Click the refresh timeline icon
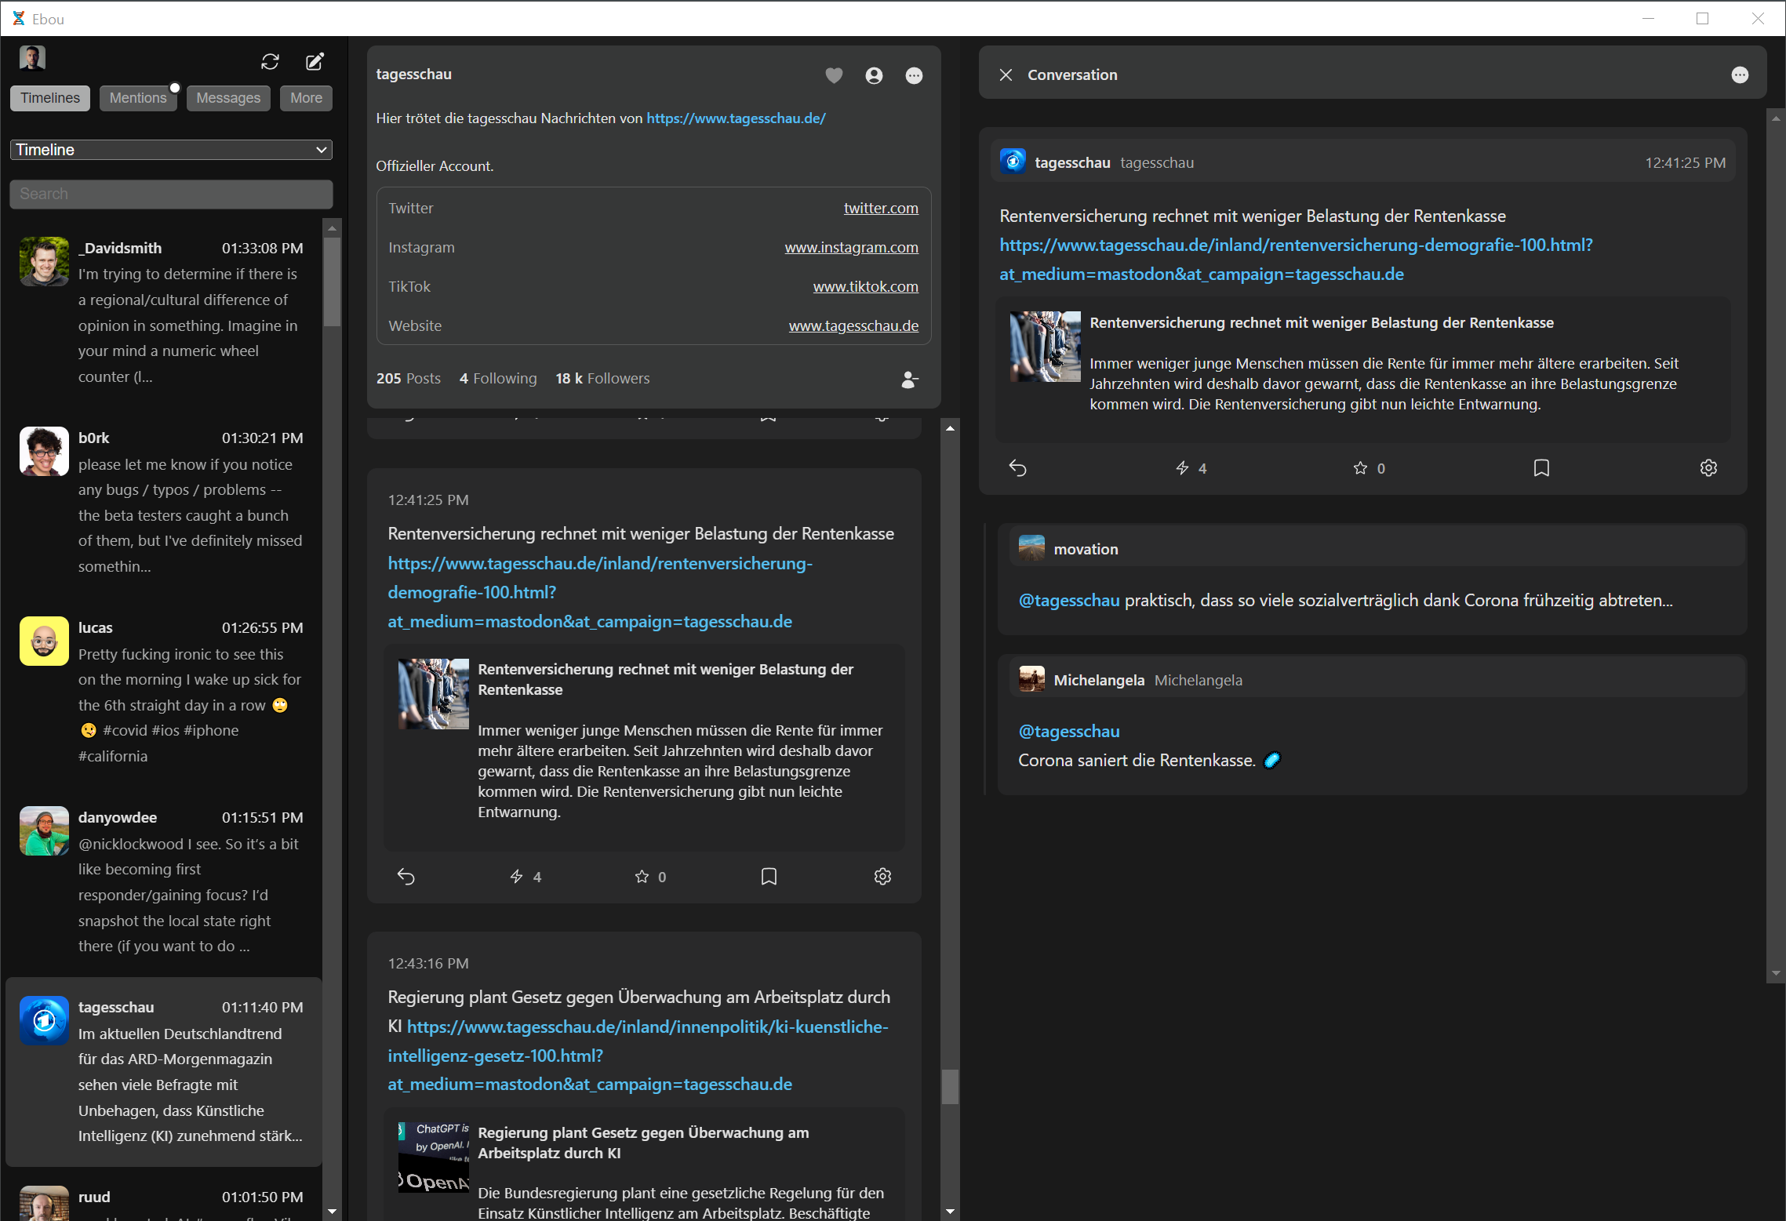Viewport: 1786px width, 1221px height. (x=270, y=62)
